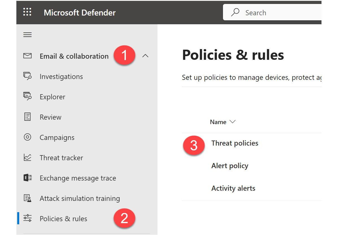Click the Campaigns target icon

[27, 137]
